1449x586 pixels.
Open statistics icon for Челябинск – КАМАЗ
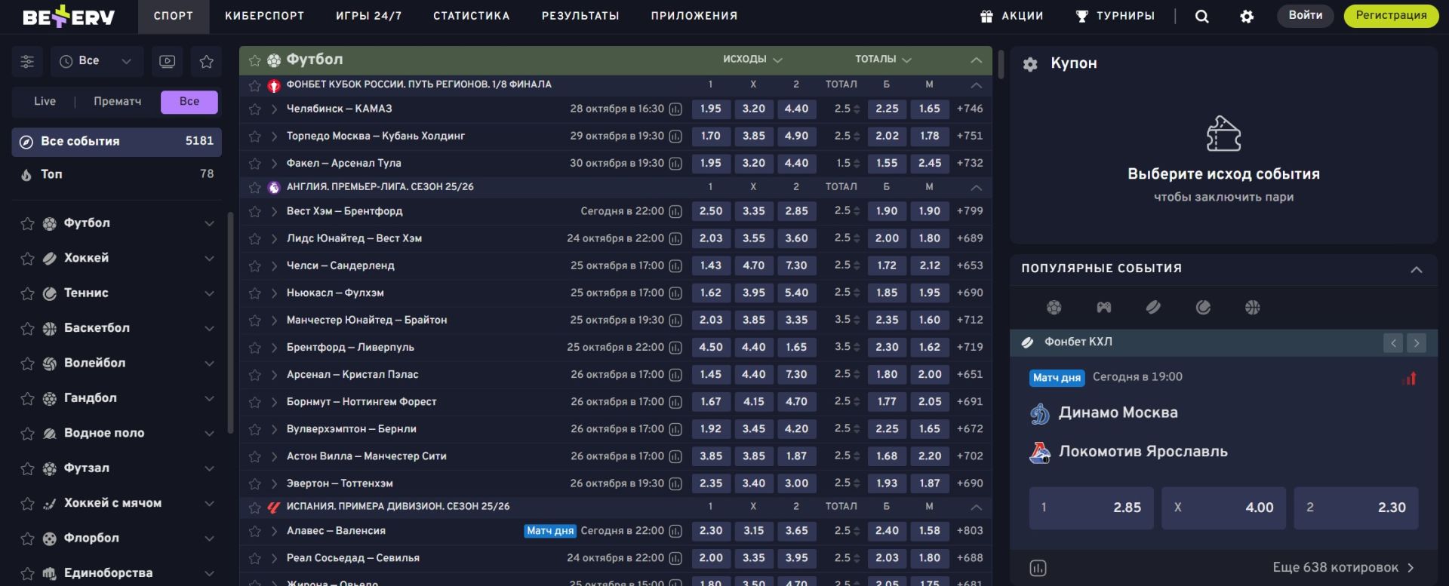click(675, 109)
